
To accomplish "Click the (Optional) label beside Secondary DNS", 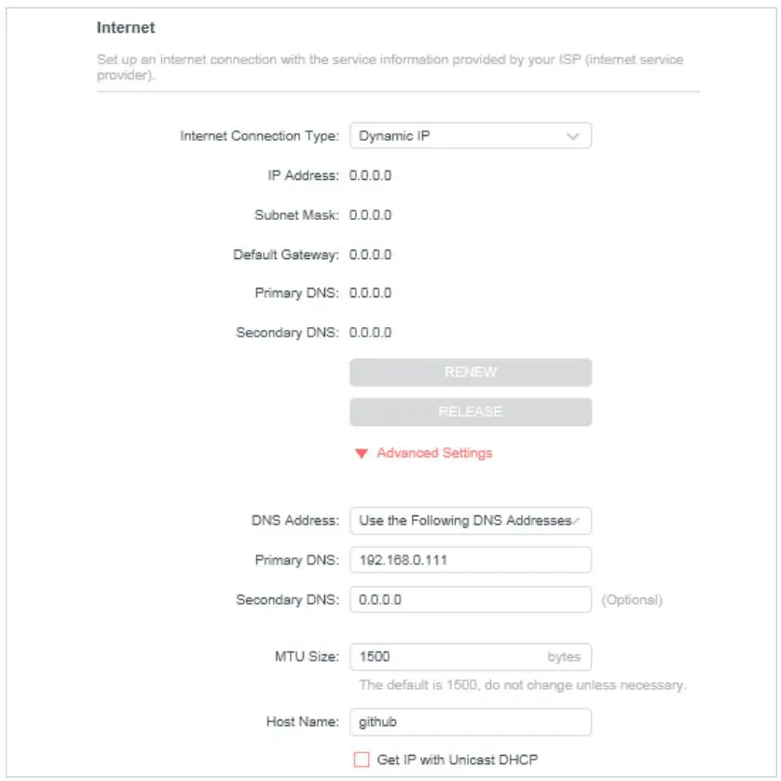I will pos(631,599).
